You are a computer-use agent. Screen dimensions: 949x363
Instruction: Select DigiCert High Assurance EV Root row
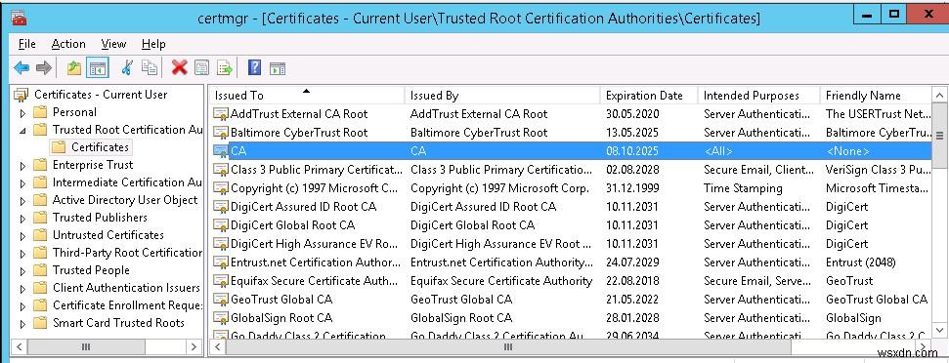click(x=571, y=244)
